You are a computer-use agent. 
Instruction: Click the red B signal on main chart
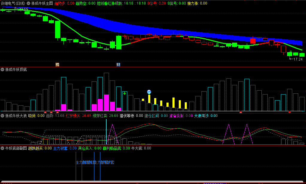point(126,38)
